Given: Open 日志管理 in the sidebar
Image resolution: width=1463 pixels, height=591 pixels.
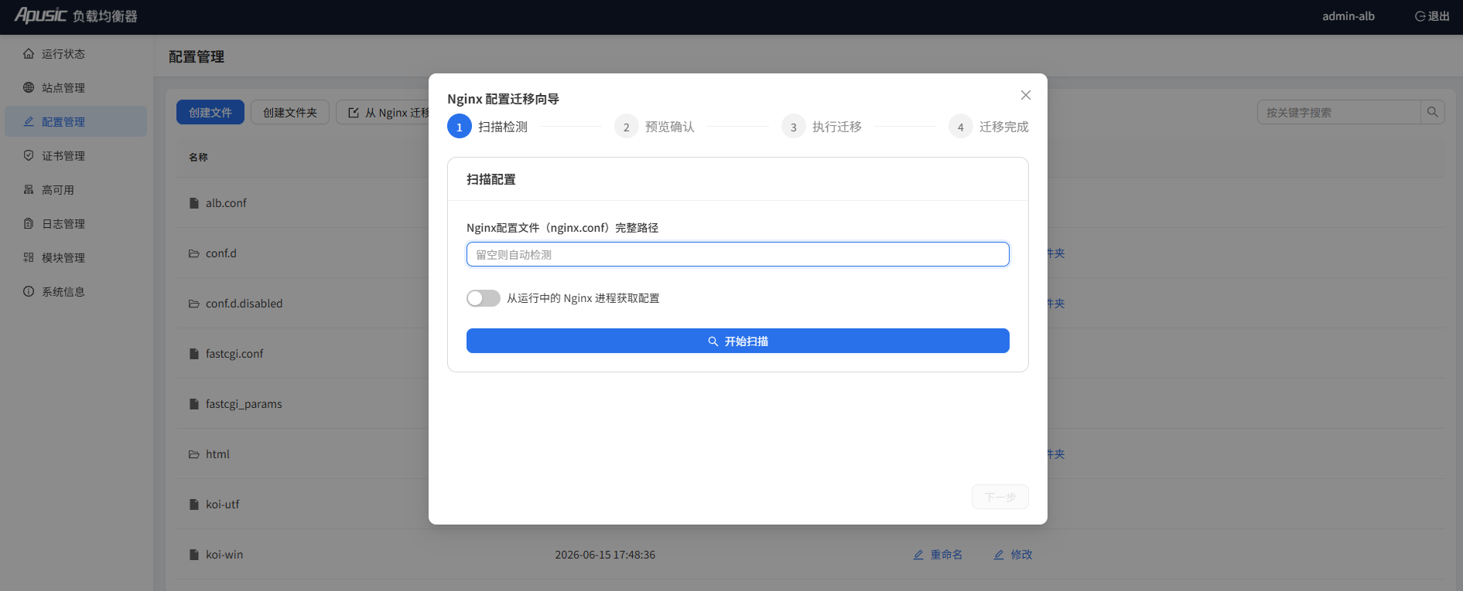Looking at the screenshot, I should tap(75, 224).
